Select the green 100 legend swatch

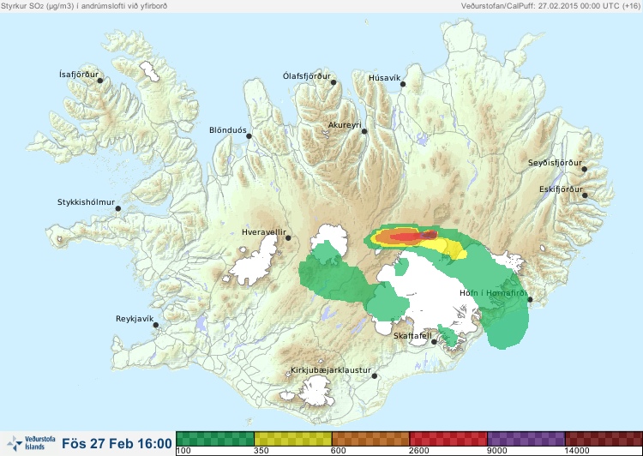(x=215, y=439)
